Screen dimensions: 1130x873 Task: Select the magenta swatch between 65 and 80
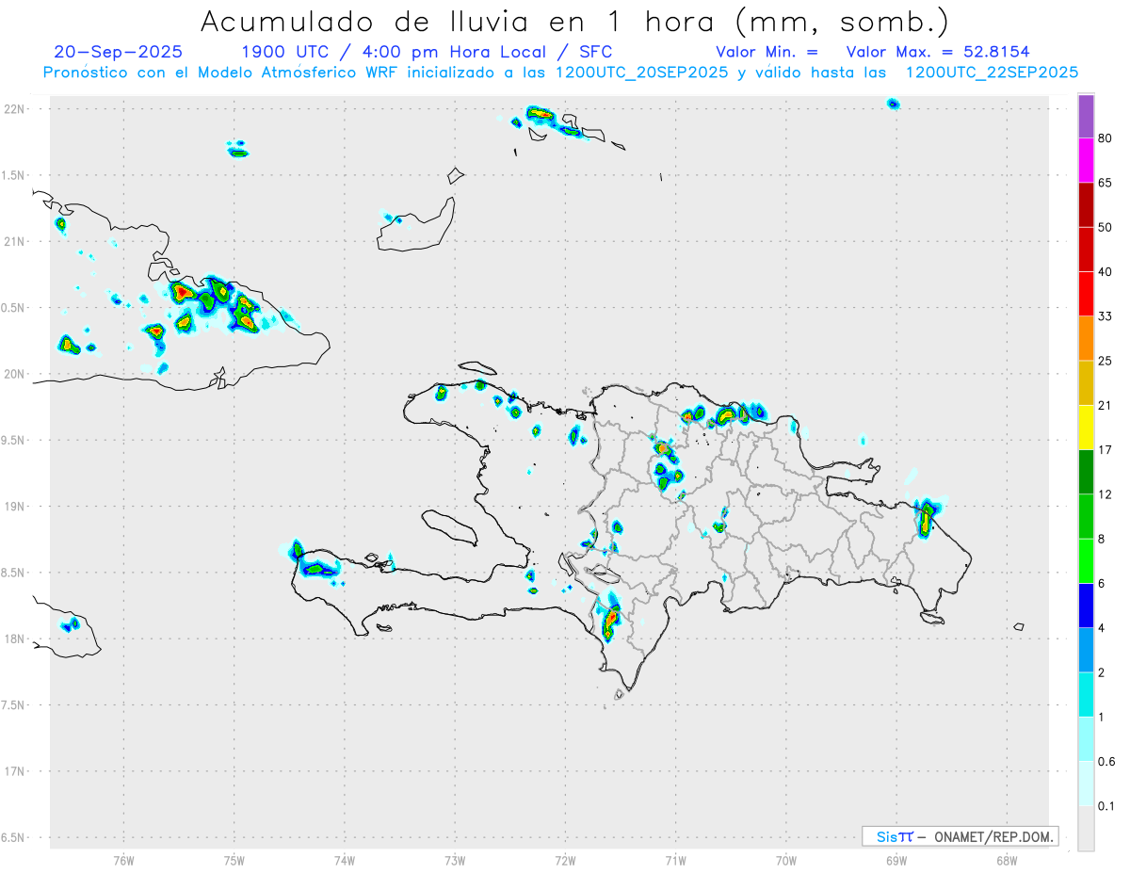pyautogui.click(x=1086, y=160)
